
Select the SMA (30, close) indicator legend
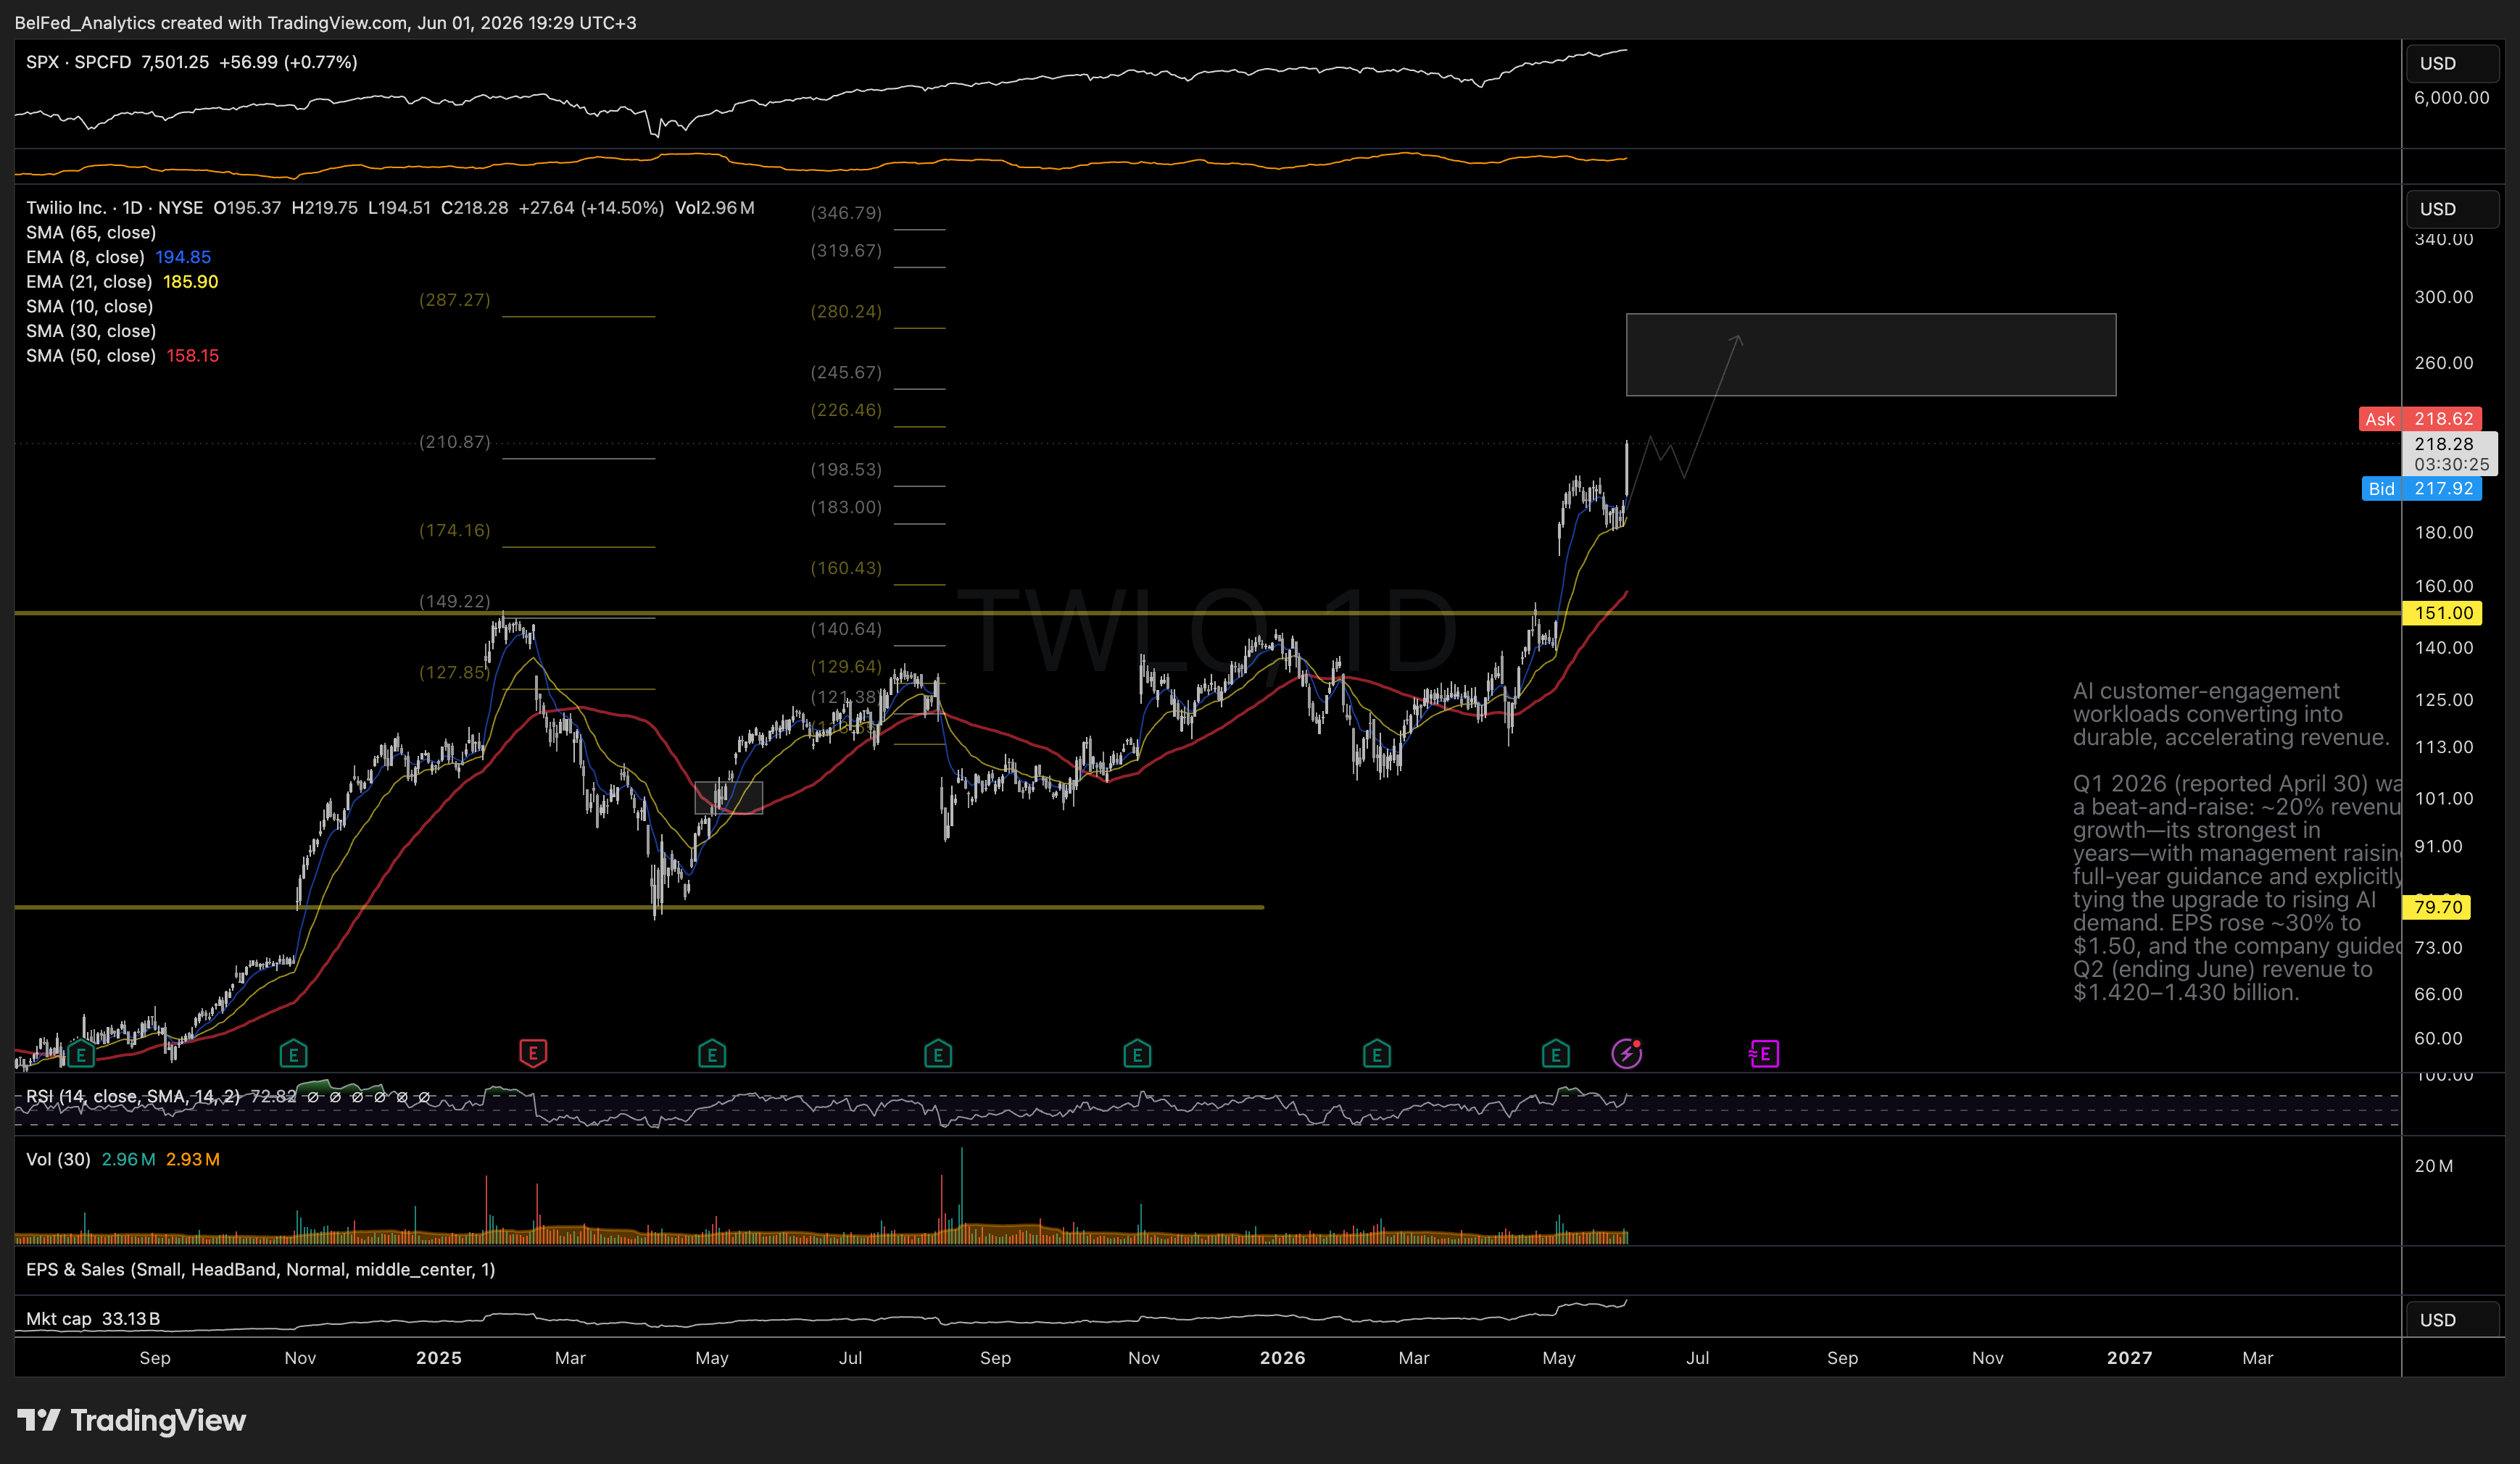[x=91, y=331]
